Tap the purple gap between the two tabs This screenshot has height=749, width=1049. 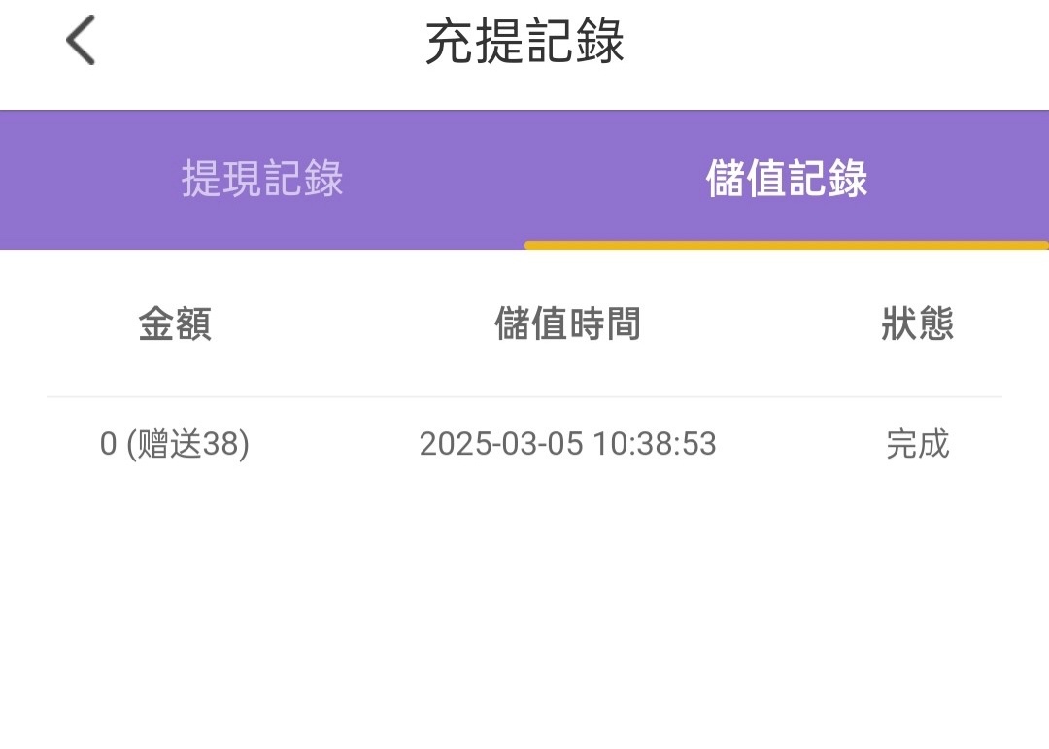[524, 180]
